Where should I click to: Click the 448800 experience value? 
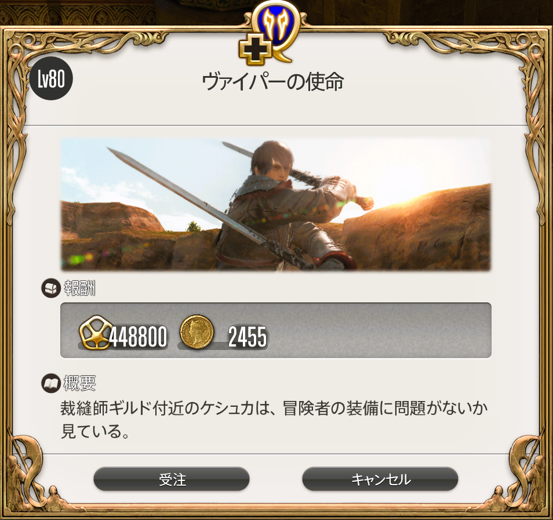point(138,337)
